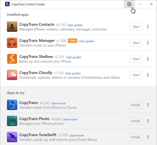Click the CopyTrans Photo title text
Screen dimensions: 157x145
[x=34, y=119]
